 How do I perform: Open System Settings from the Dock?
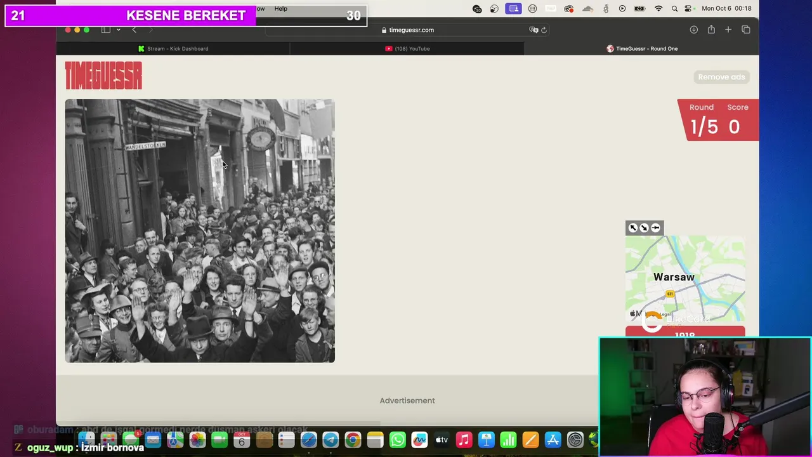[x=575, y=440]
